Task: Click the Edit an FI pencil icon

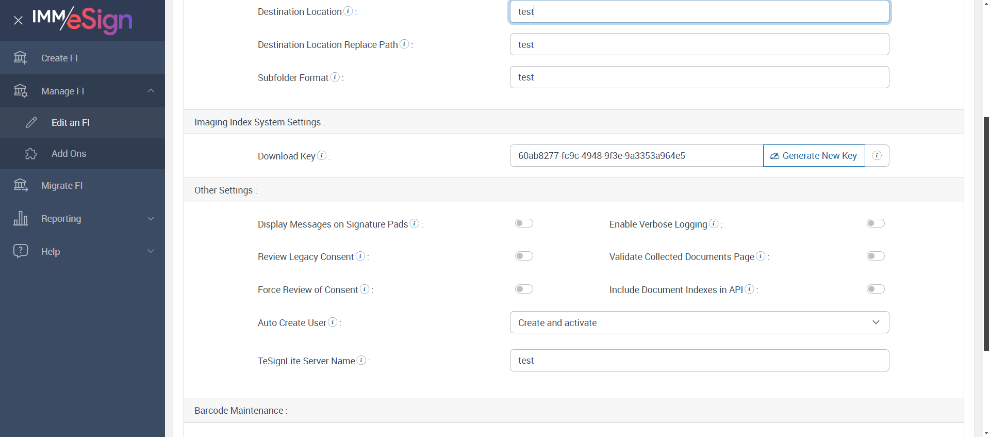Action: coord(31,122)
